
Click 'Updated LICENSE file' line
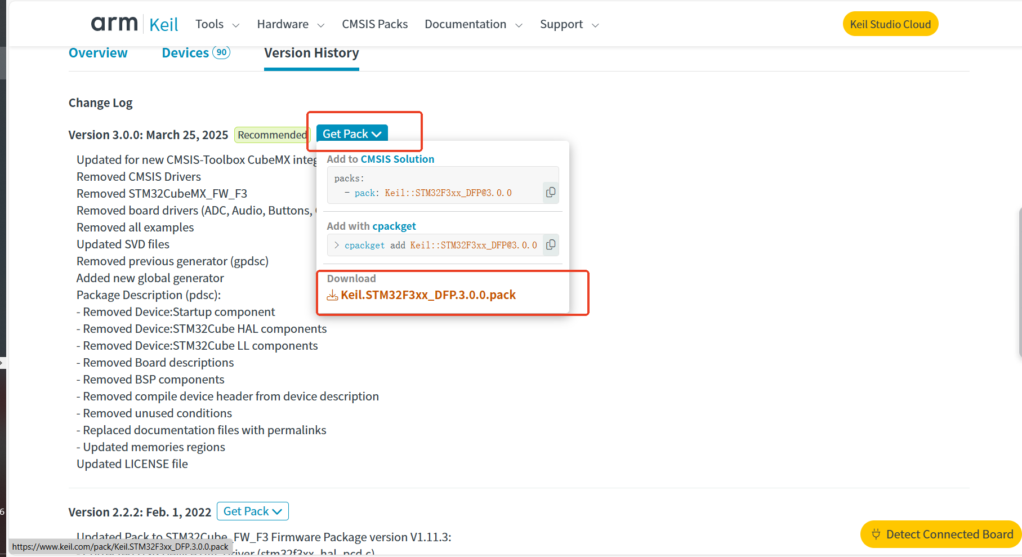click(x=132, y=464)
